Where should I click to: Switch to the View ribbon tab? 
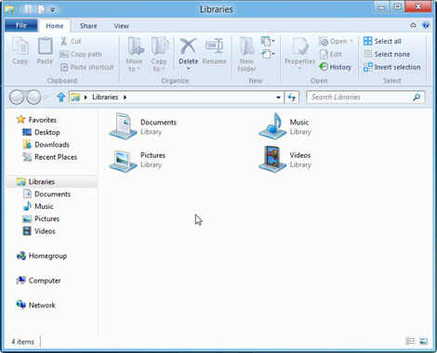click(x=121, y=26)
